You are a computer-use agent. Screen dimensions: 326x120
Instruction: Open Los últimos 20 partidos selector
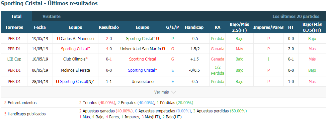click(x=296, y=16)
